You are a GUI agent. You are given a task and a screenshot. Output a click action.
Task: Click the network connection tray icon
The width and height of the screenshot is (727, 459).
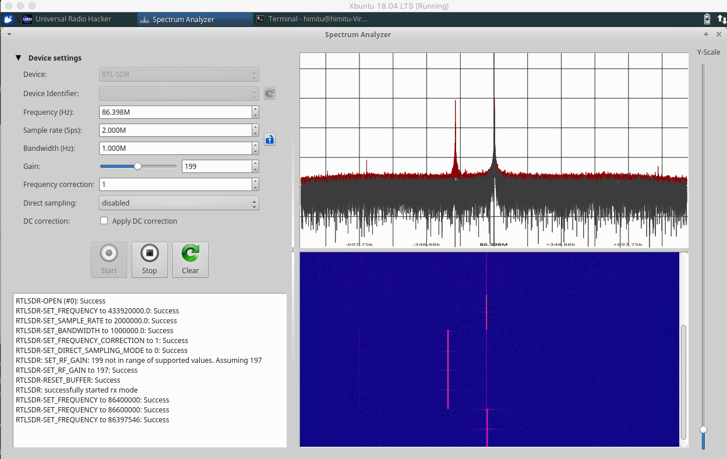click(722, 19)
